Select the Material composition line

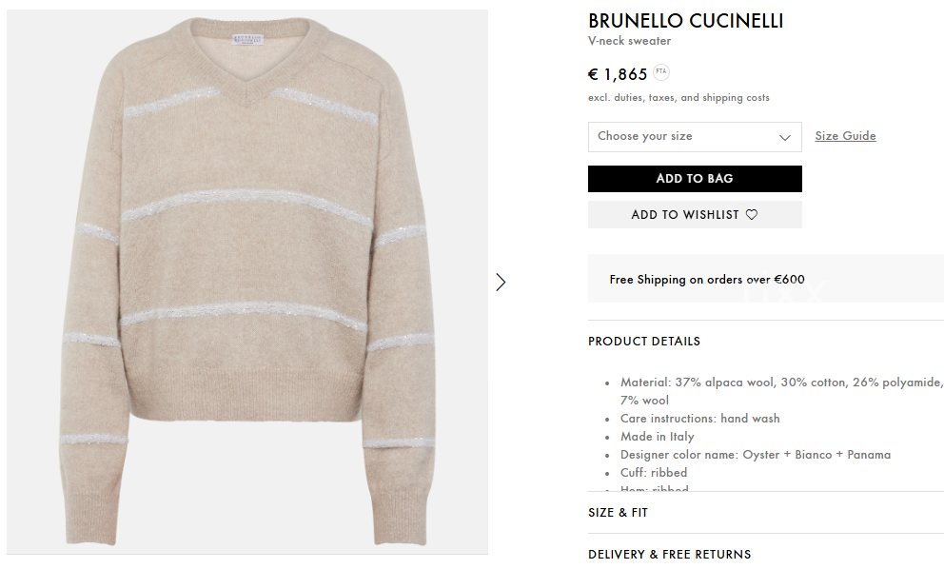[781, 391]
